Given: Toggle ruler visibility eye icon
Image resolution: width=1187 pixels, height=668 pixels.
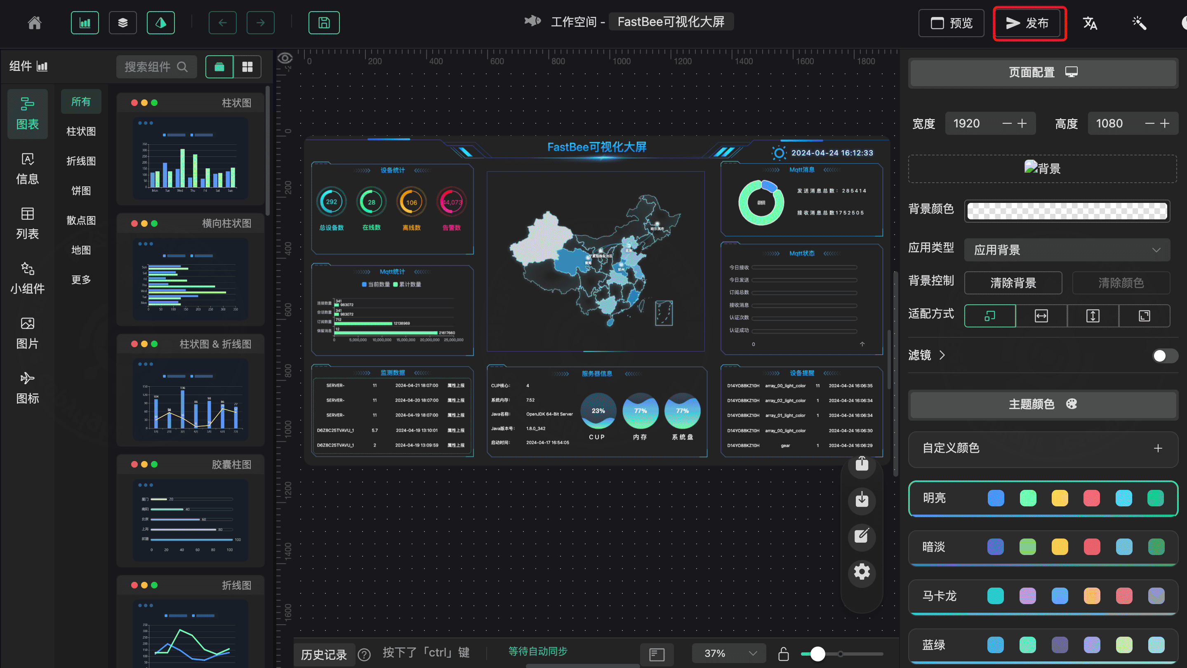Looking at the screenshot, I should click(285, 58).
